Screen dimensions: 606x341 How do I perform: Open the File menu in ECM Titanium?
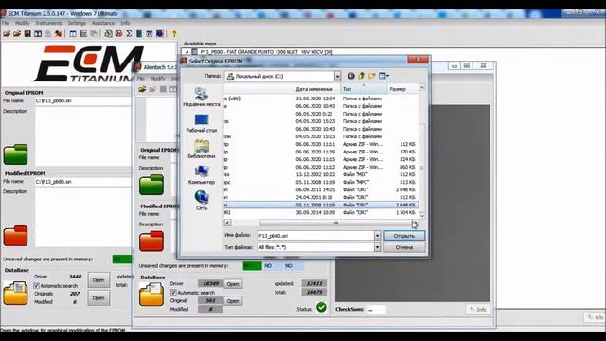(x=6, y=23)
